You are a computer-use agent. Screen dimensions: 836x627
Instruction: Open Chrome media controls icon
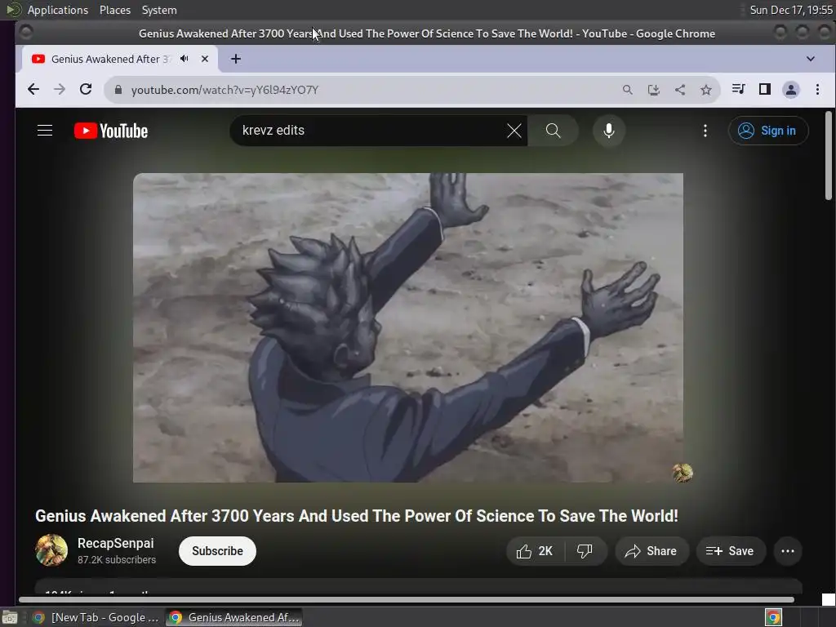click(x=738, y=89)
